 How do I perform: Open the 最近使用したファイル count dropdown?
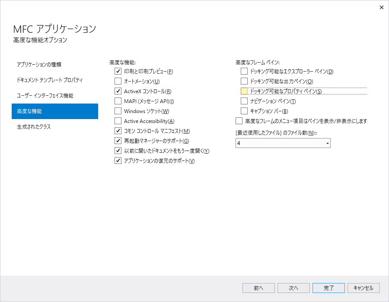coord(327,143)
